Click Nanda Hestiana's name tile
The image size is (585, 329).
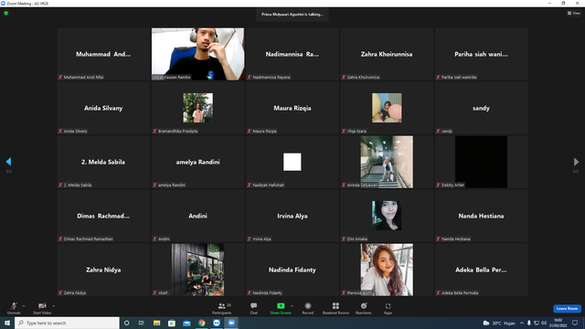[481, 216]
